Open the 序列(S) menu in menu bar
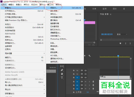 tap(27, 5)
